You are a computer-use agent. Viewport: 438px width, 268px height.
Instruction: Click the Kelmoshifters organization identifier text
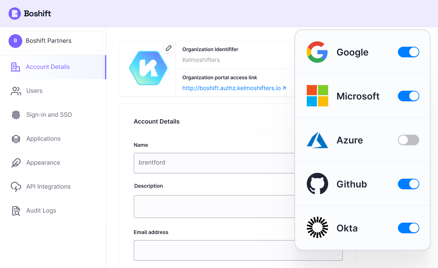click(201, 60)
